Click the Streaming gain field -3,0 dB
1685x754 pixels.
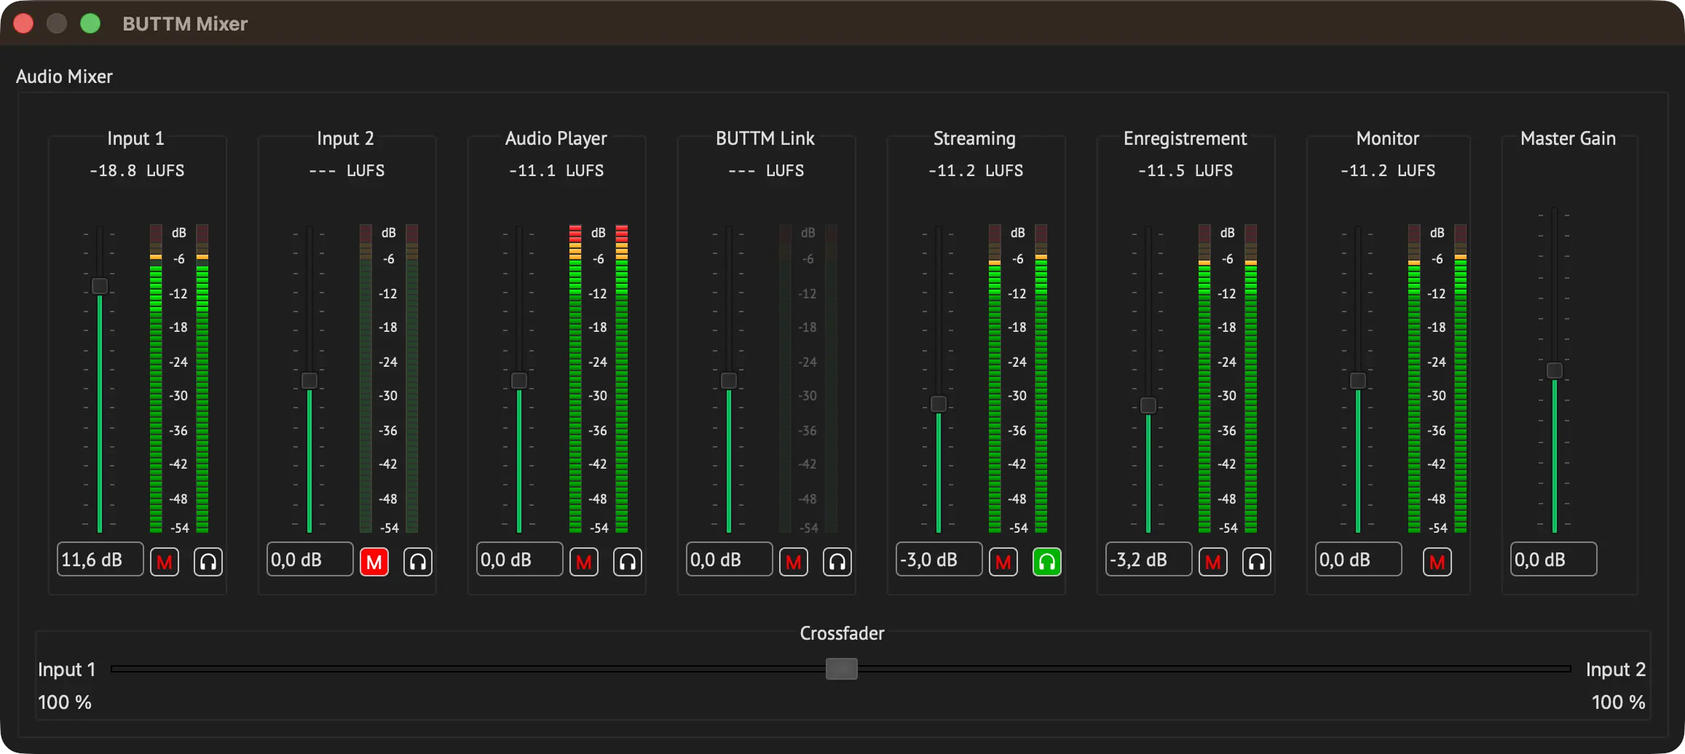pos(939,559)
